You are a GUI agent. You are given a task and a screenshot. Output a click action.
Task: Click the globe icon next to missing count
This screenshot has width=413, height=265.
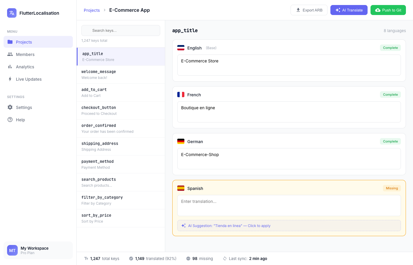pyautogui.click(x=188, y=259)
